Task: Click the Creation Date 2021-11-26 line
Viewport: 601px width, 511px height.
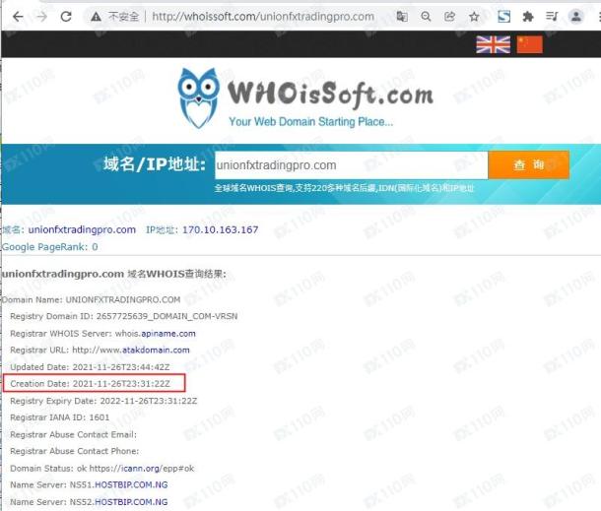Action: [x=90, y=384]
